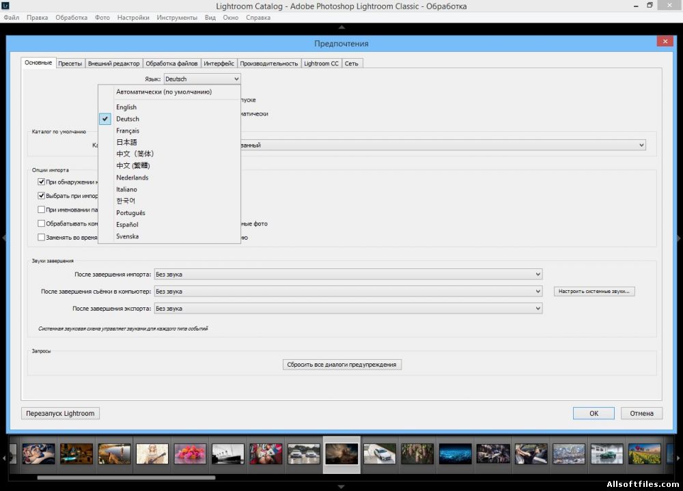
Task: Close the Предпочтения dialog with red X
Action: (x=665, y=42)
